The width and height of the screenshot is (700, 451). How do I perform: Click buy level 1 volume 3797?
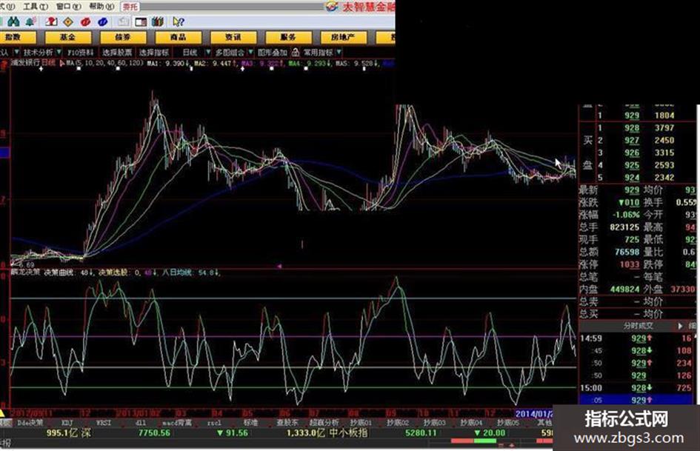click(x=664, y=128)
